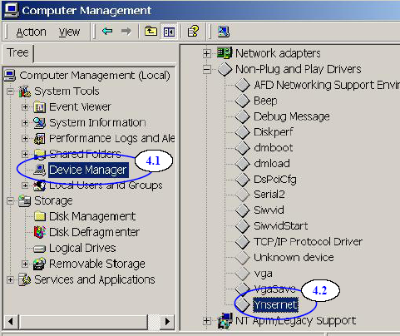This screenshot has height=336, width=400.
Task: Expand the Network adapters node
Action: tap(206, 53)
